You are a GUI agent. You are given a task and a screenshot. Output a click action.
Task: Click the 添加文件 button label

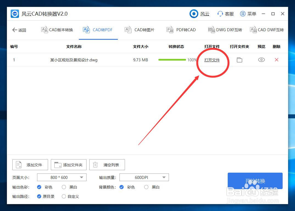coord(34,165)
